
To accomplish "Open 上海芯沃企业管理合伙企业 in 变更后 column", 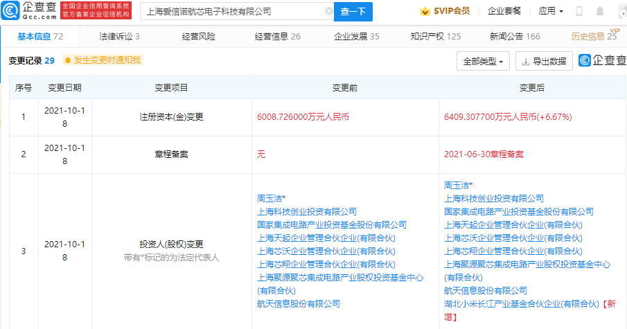I will tap(513, 238).
